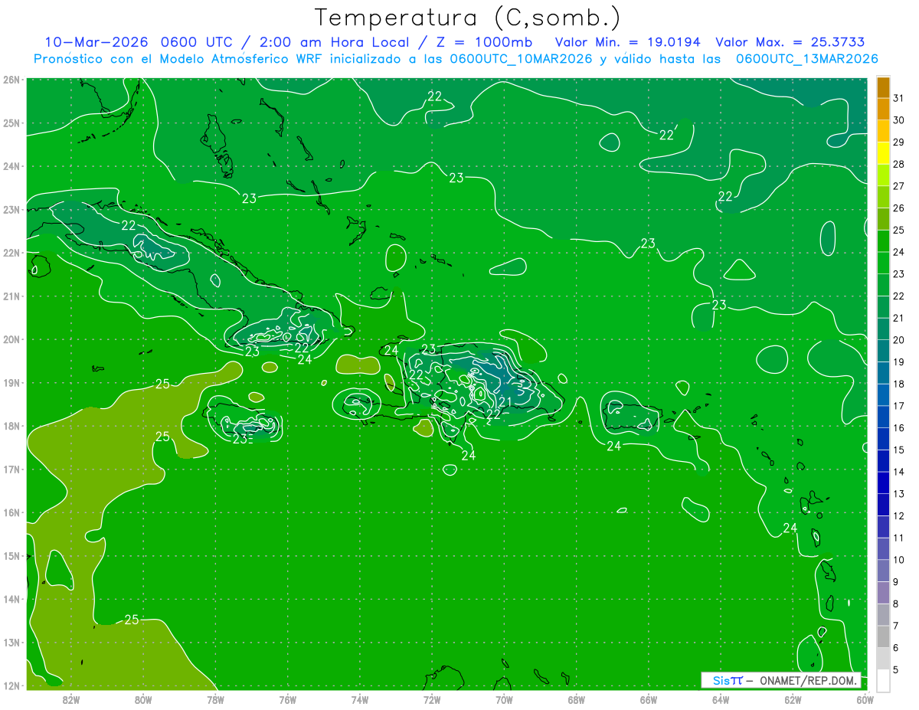Screen dimensions: 919x710
Task: Select the teal legend swatch between 19 and 20
Action: pos(883,351)
